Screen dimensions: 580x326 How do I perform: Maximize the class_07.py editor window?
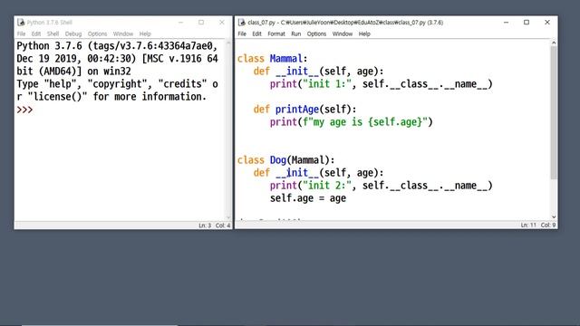pos(527,23)
